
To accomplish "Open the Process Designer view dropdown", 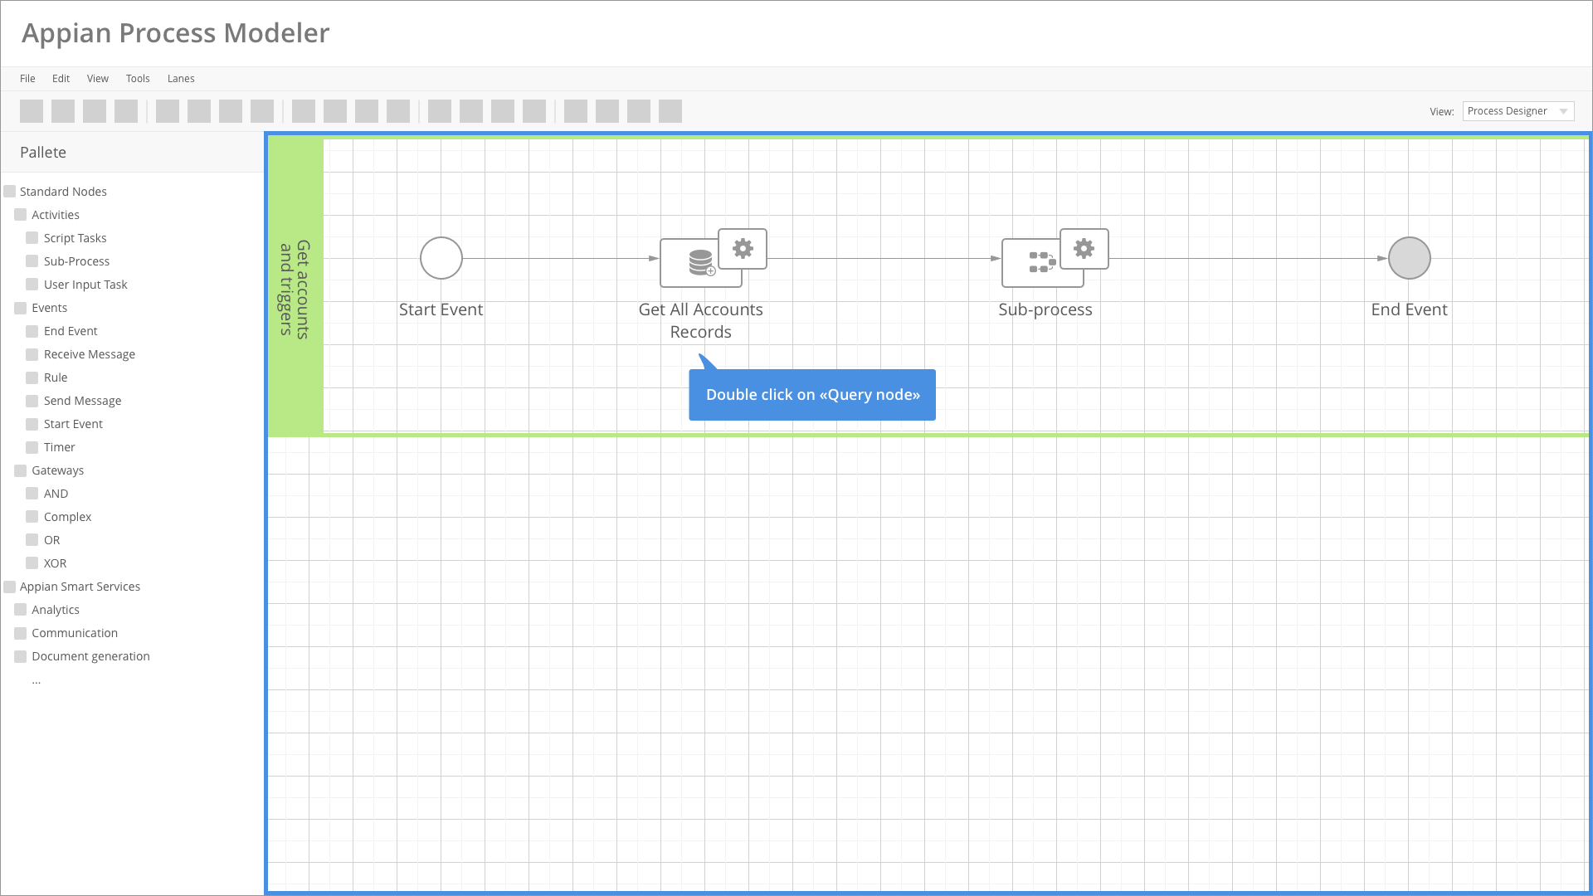I will [1517, 111].
